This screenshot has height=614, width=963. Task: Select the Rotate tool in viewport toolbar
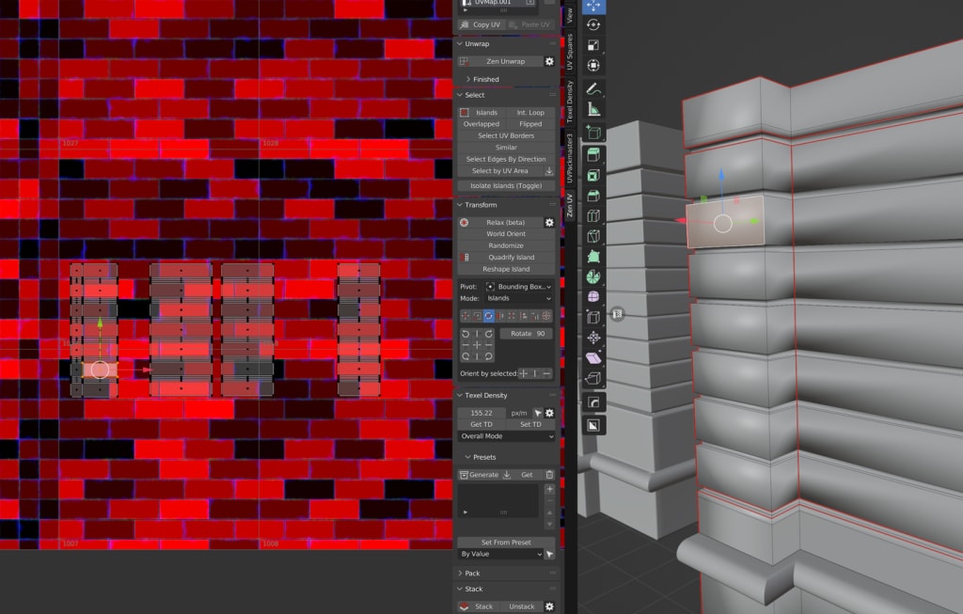tap(593, 25)
